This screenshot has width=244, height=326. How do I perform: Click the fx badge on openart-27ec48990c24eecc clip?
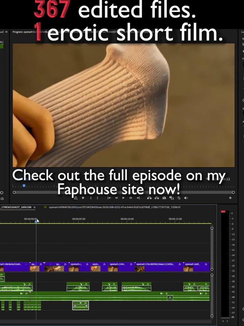point(180,264)
